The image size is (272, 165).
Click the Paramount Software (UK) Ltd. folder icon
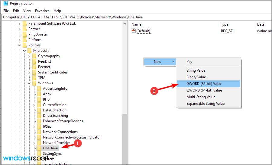pyautogui.click(x=25, y=23)
